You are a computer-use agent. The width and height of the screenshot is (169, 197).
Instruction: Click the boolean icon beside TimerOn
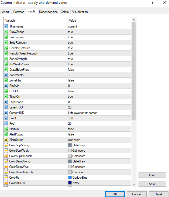(x=6, y=97)
